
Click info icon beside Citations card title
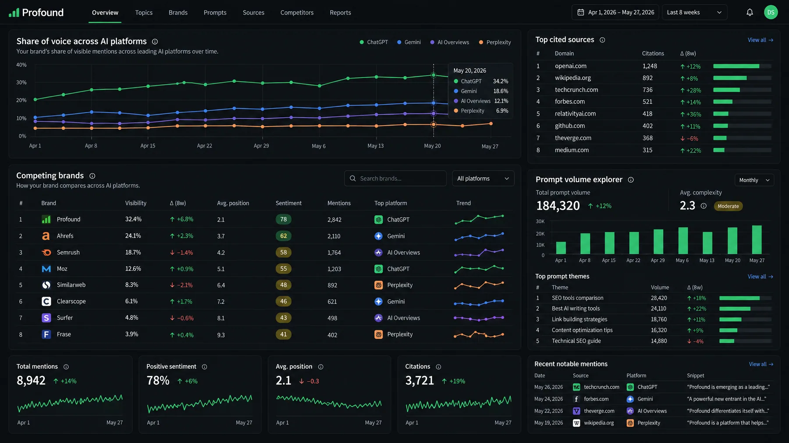point(438,367)
